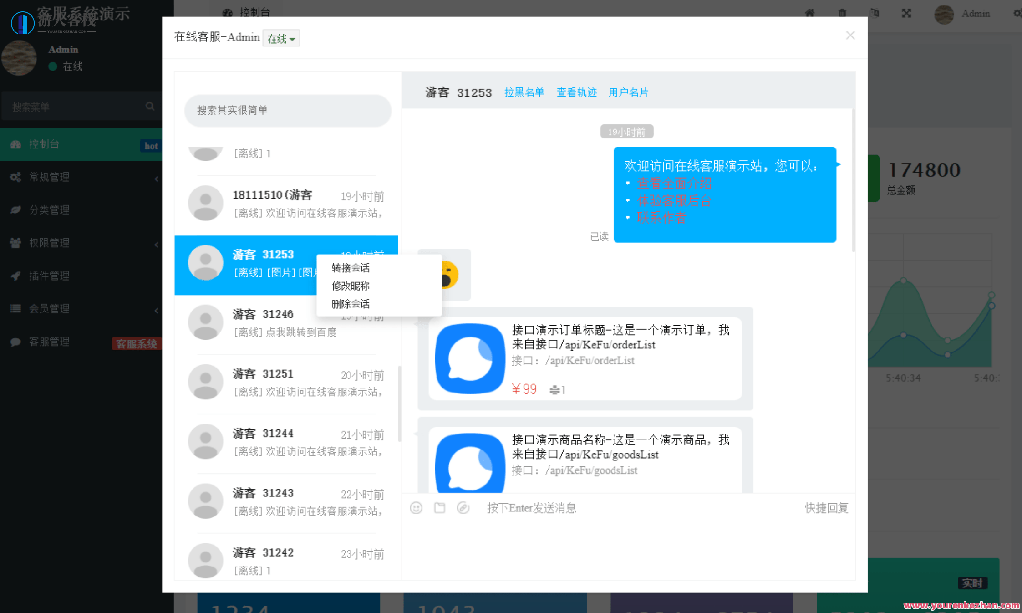Click 拉黑名单 above the chat
Screen dimensions: 1022x613
(x=524, y=92)
